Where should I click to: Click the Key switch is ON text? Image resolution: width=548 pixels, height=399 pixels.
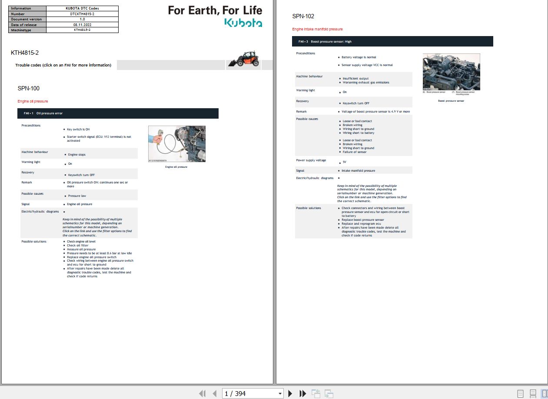pyautogui.click(x=78, y=129)
